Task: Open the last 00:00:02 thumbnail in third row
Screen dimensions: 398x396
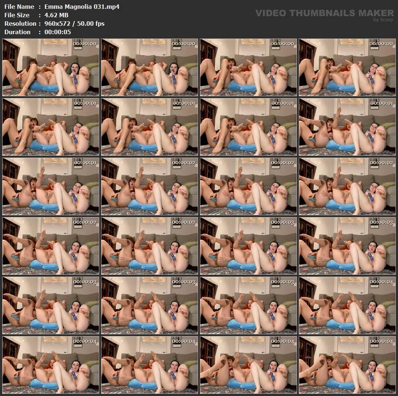Action: tap(347, 186)
